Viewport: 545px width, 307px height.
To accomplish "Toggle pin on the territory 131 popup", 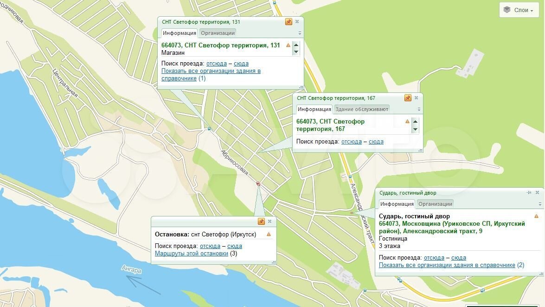I will 289,22.
